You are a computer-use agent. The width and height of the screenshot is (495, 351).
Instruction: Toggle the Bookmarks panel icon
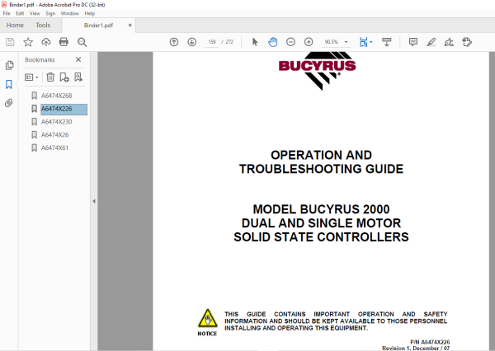[9, 84]
